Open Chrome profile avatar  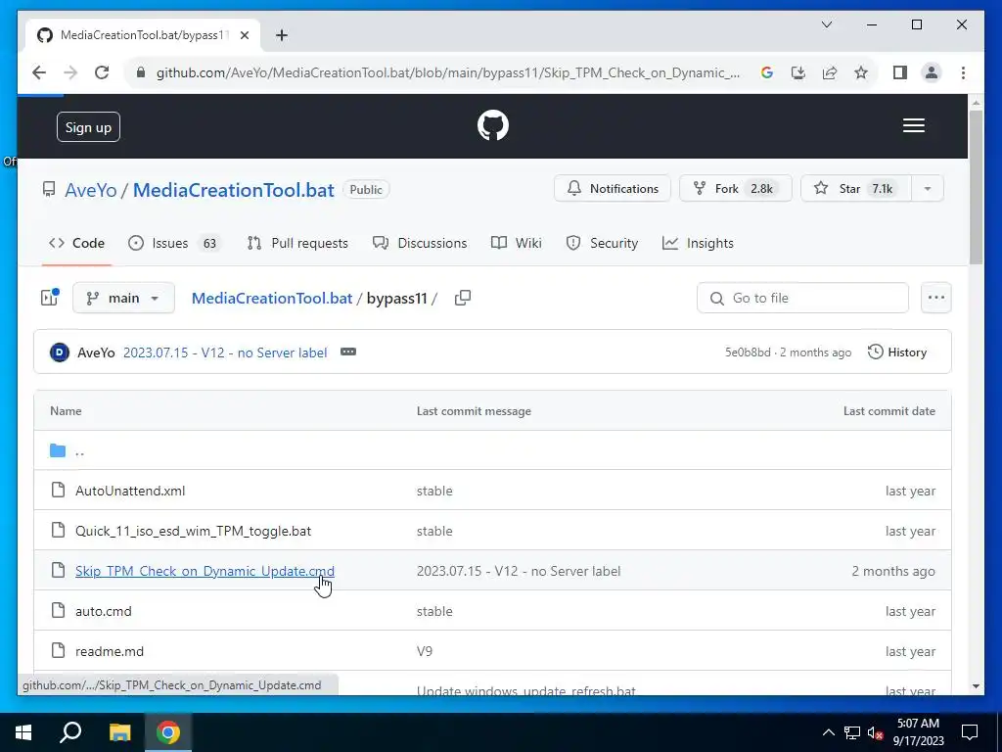(x=932, y=72)
